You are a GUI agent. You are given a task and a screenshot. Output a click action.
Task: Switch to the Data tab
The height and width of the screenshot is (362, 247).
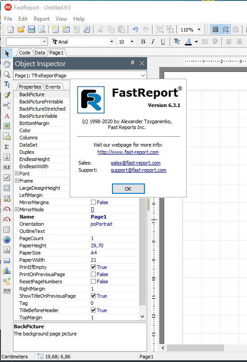(40, 53)
